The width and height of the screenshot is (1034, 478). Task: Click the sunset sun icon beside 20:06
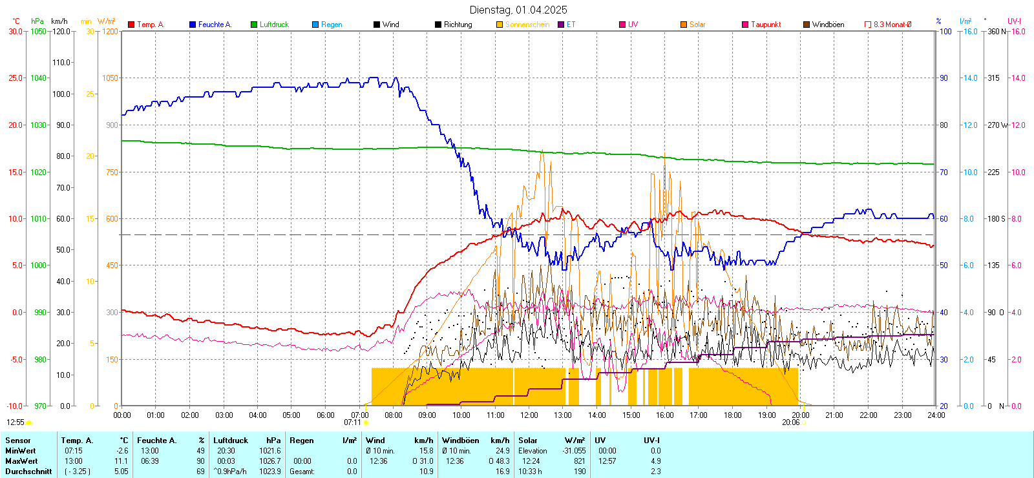pyautogui.click(x=805, y=423)
